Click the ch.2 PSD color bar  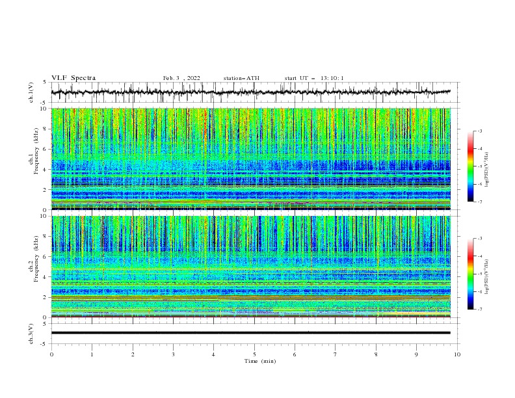click(x=471, y=274)
